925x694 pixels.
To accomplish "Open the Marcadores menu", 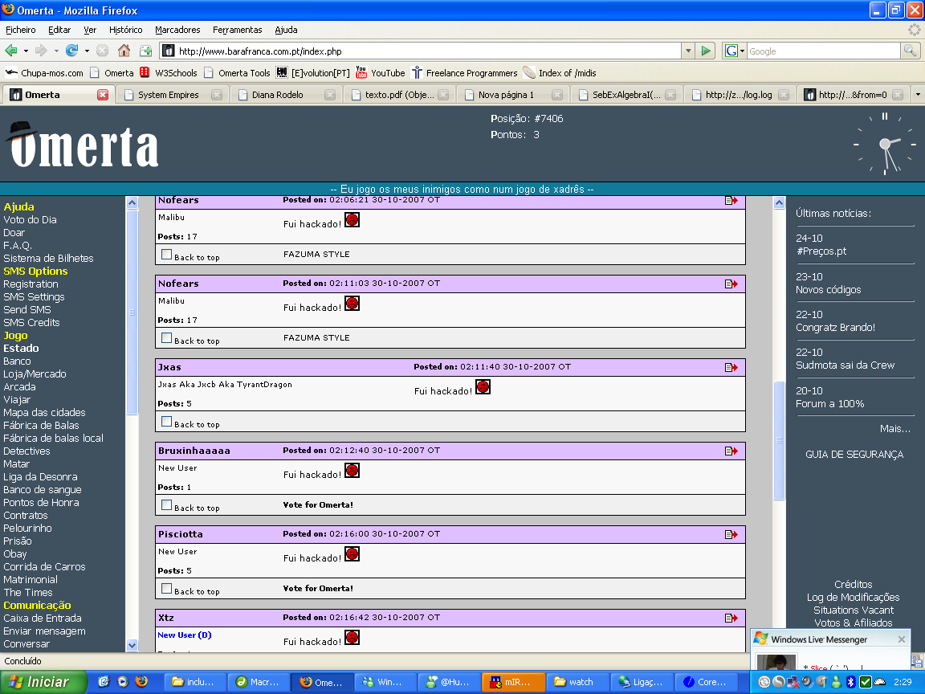I will 177,30.
